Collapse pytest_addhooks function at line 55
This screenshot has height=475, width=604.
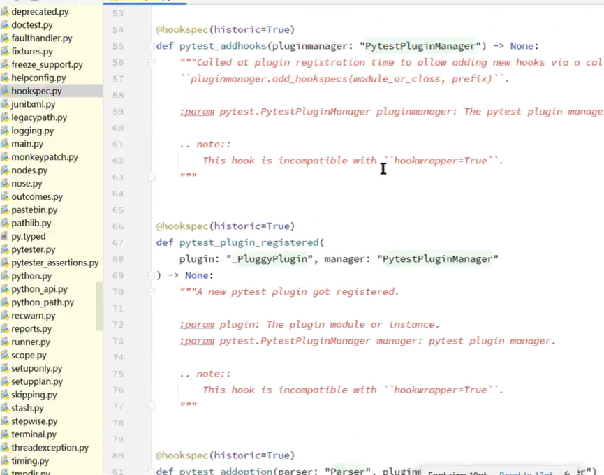pos(152,46)
